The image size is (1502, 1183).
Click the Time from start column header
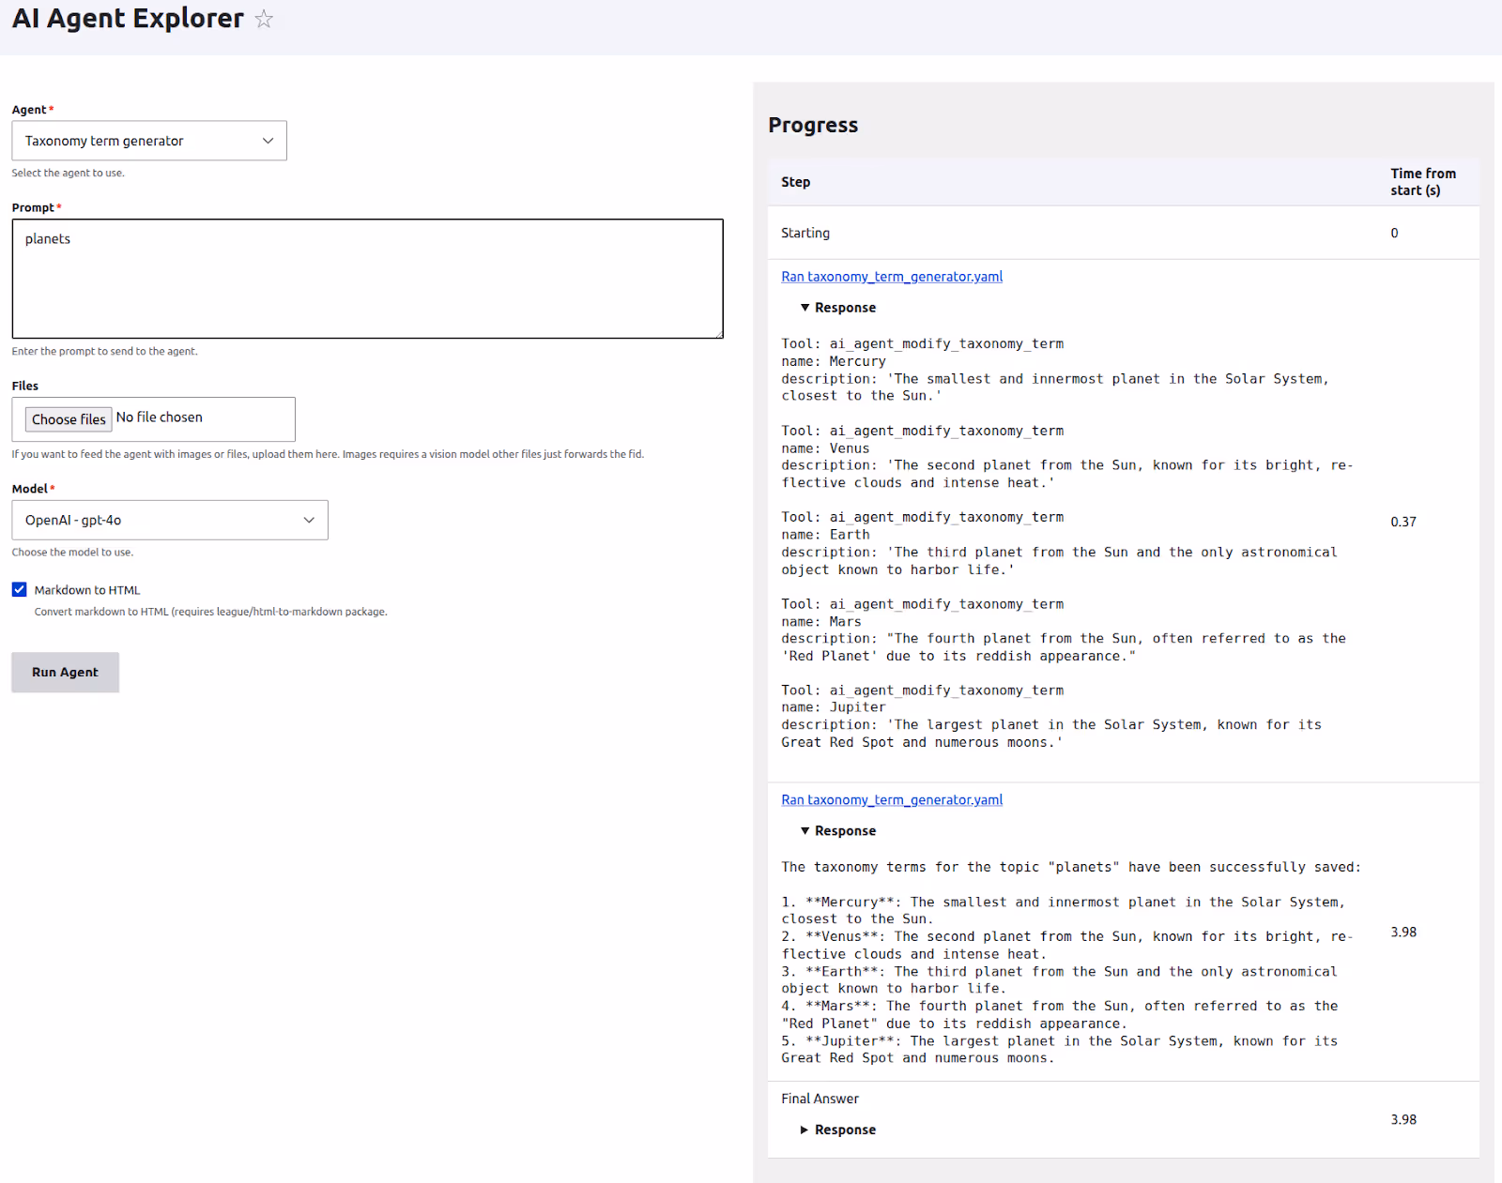(1423, 182)
